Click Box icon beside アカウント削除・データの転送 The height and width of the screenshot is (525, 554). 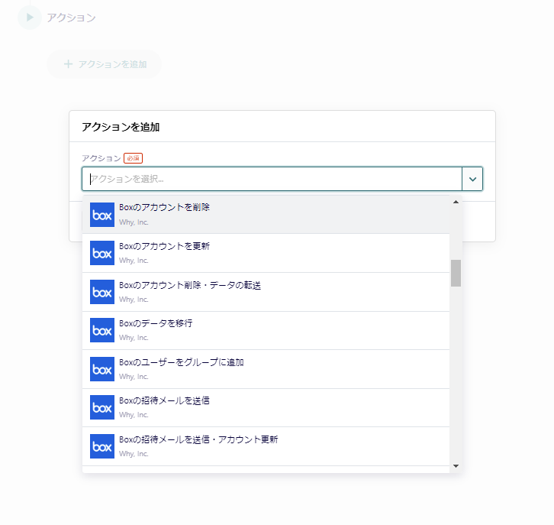click(102, 292)
